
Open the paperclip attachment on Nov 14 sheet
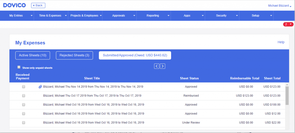40,87
